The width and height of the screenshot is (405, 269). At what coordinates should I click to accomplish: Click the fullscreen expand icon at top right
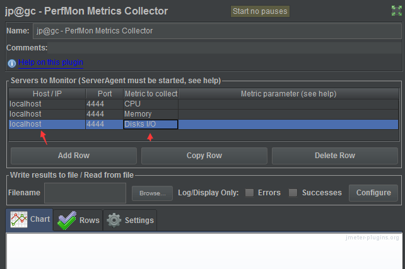[396, 11]
